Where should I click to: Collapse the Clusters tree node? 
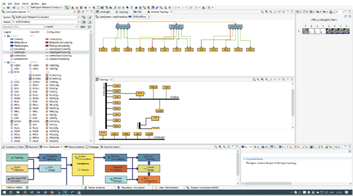pyautogui.click(x=5, y=36)
